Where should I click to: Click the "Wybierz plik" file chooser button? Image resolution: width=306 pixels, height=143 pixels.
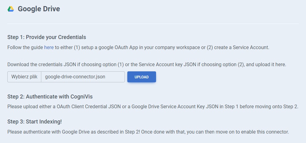pos(24,77)
